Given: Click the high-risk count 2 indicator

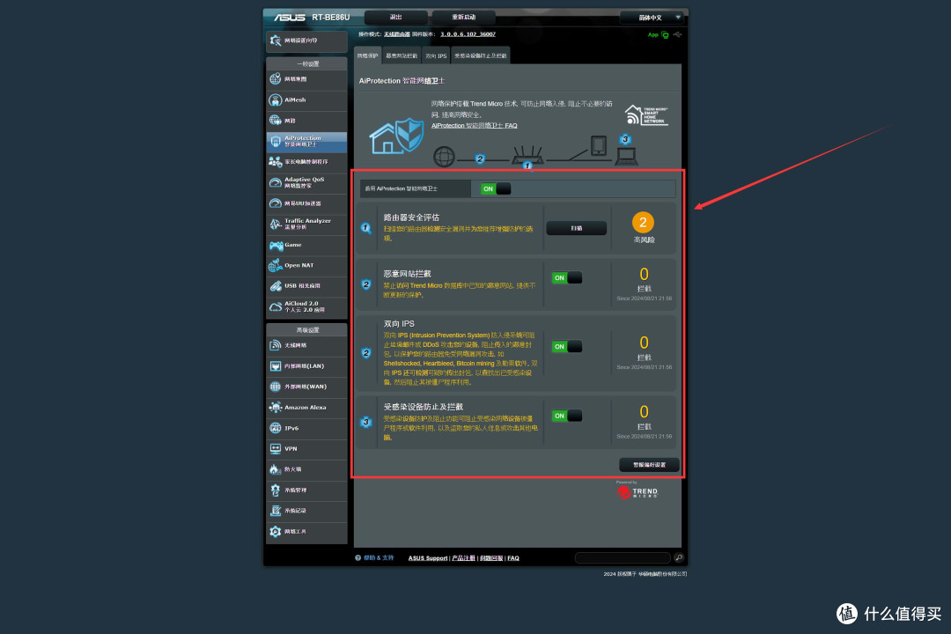Looking at the screenshot, I should 643,223.
